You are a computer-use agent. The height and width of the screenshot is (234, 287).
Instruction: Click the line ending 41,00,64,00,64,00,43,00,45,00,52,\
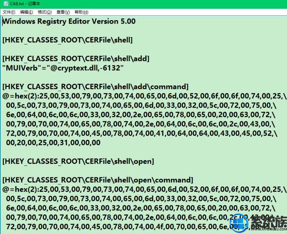point(142,133)
